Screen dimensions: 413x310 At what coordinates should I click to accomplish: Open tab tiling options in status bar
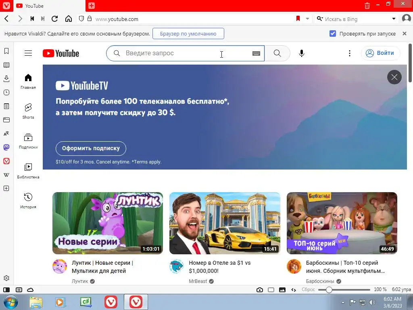19,290
